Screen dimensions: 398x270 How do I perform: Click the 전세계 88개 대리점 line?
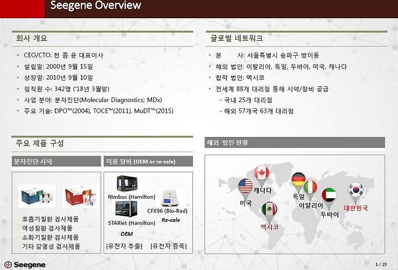(272, 89)
